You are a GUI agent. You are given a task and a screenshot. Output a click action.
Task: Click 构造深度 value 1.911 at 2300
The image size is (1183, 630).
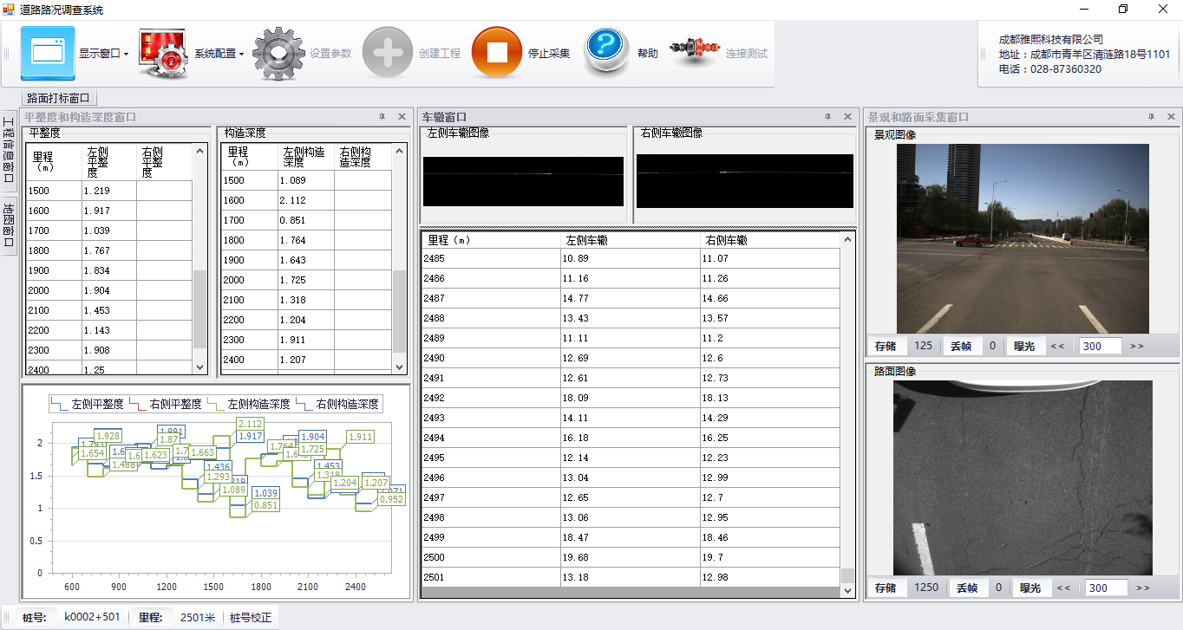(293, 340)
